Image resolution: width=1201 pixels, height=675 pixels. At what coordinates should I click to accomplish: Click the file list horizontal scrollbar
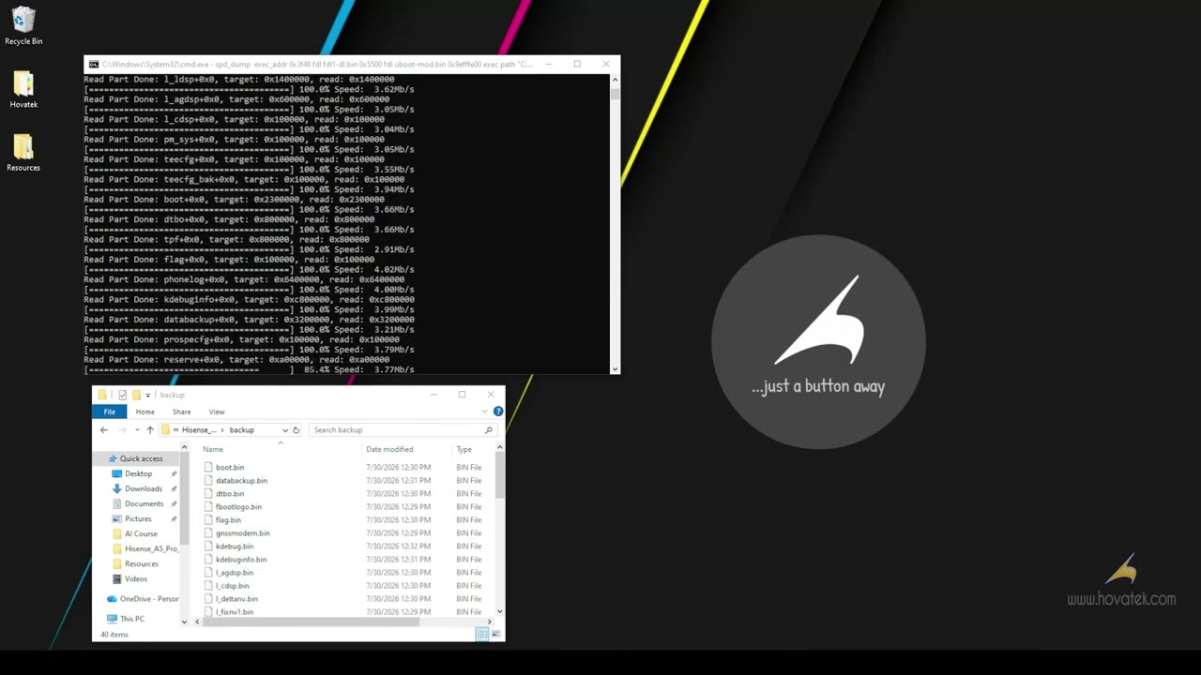tap(312, 622)
